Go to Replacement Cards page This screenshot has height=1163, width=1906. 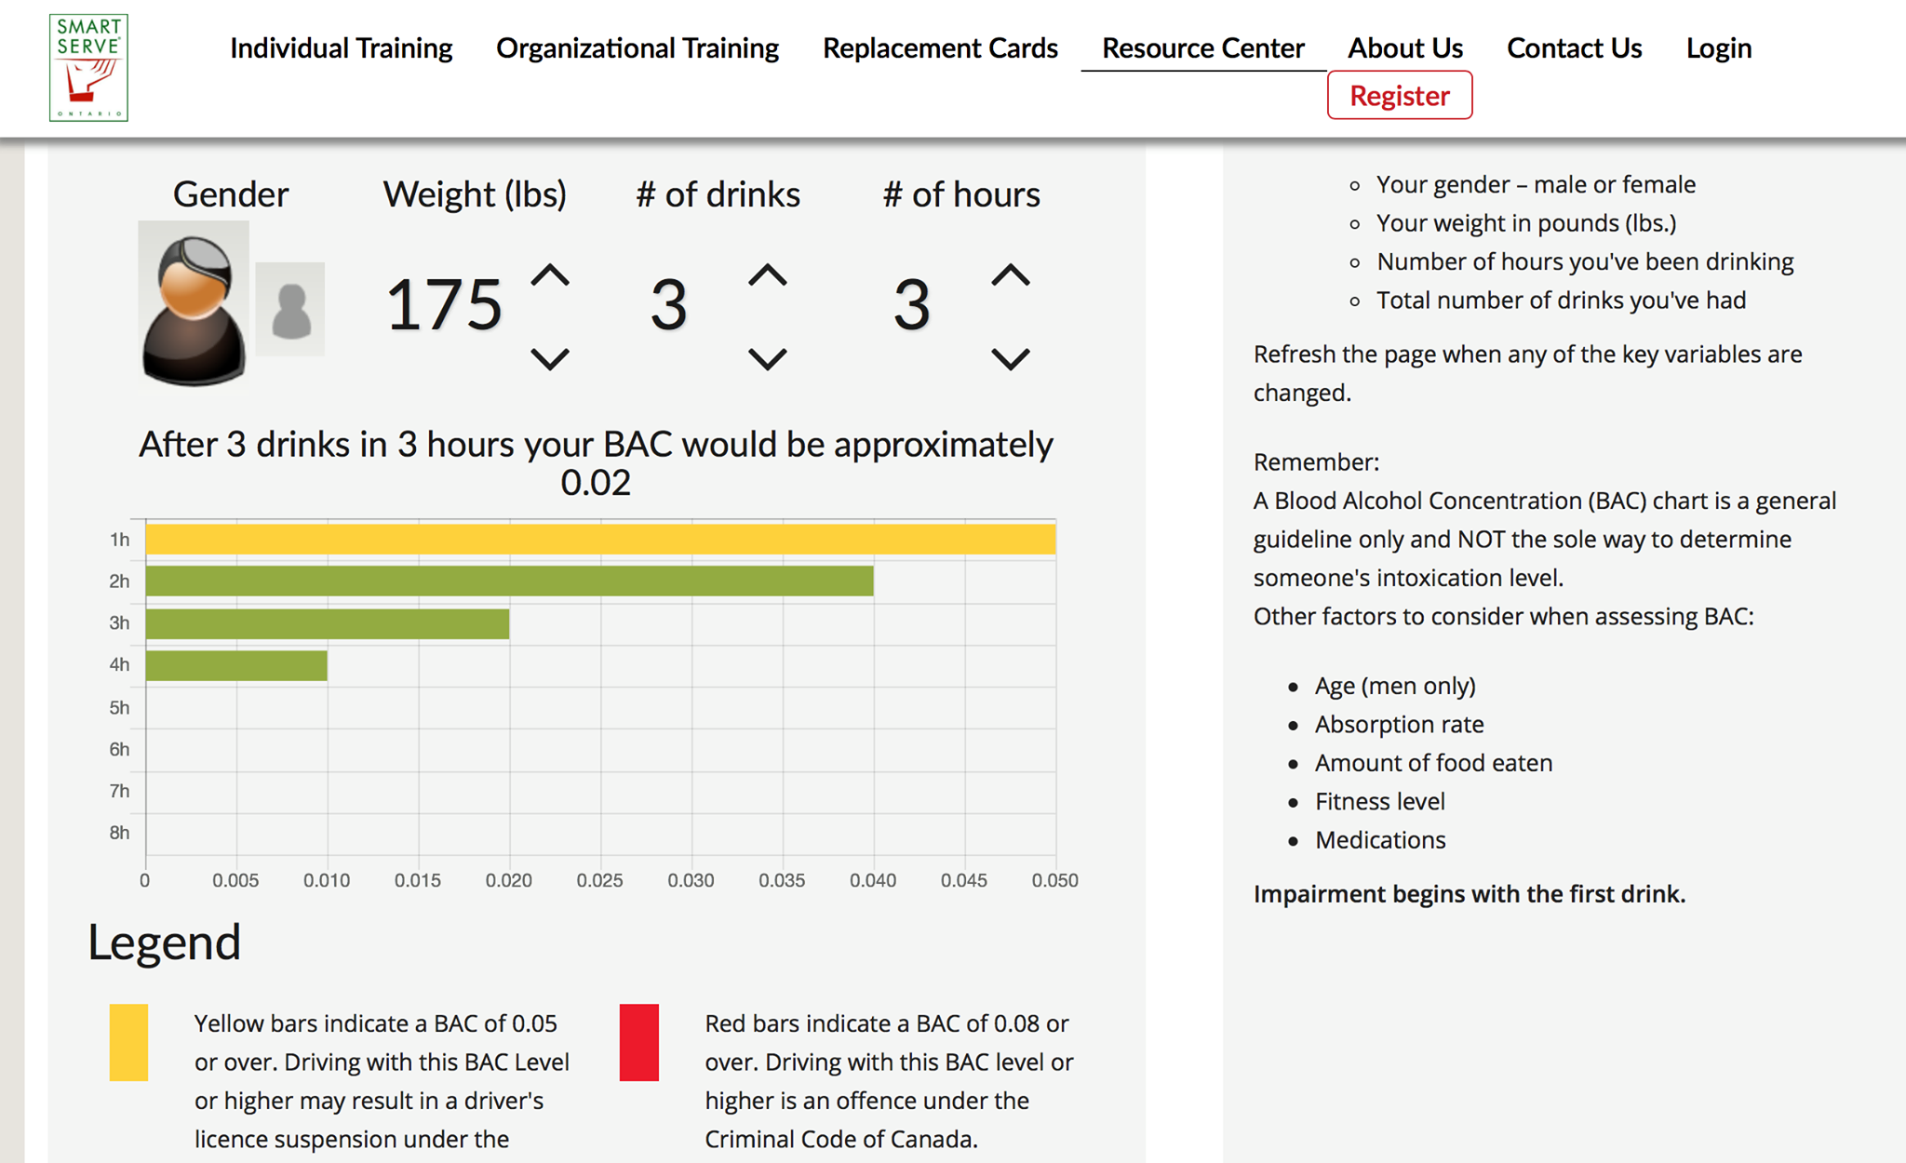coord(940,47)
